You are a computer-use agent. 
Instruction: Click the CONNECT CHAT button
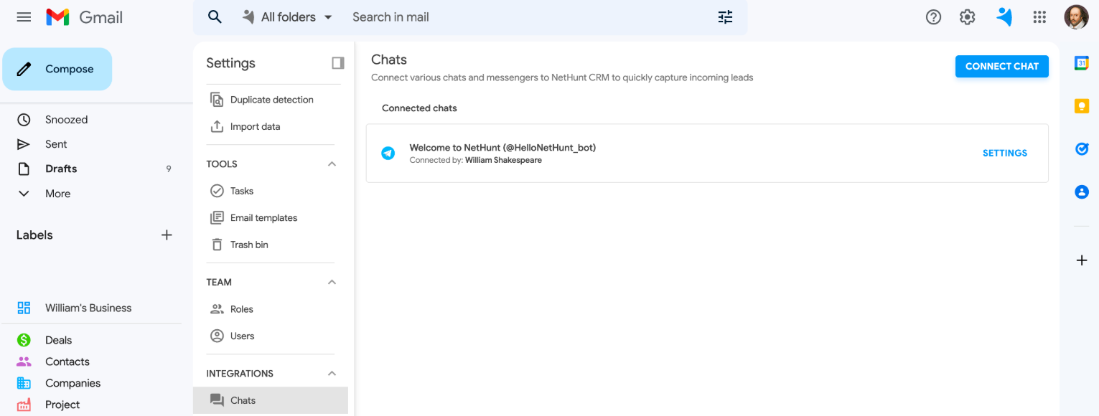coord(1001,66)
